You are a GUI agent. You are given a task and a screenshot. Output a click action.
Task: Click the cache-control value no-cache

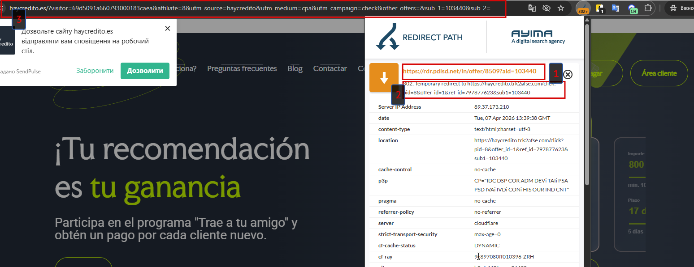tap(485, 170)
